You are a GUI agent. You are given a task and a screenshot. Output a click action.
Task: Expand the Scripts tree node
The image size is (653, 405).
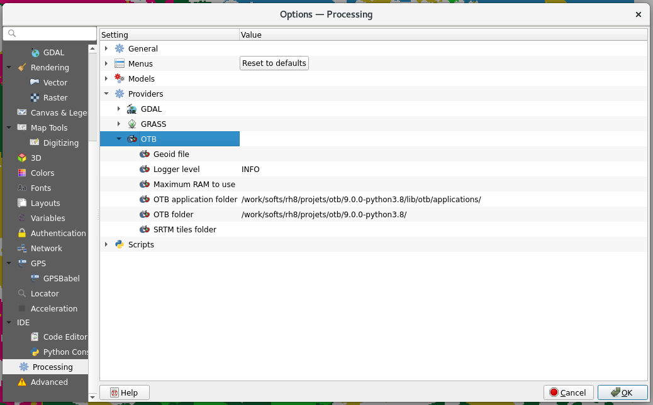coord(106,244)
